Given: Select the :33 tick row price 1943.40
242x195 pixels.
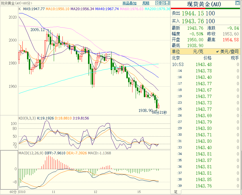Looking at the screenshot, I should point(204,148).
